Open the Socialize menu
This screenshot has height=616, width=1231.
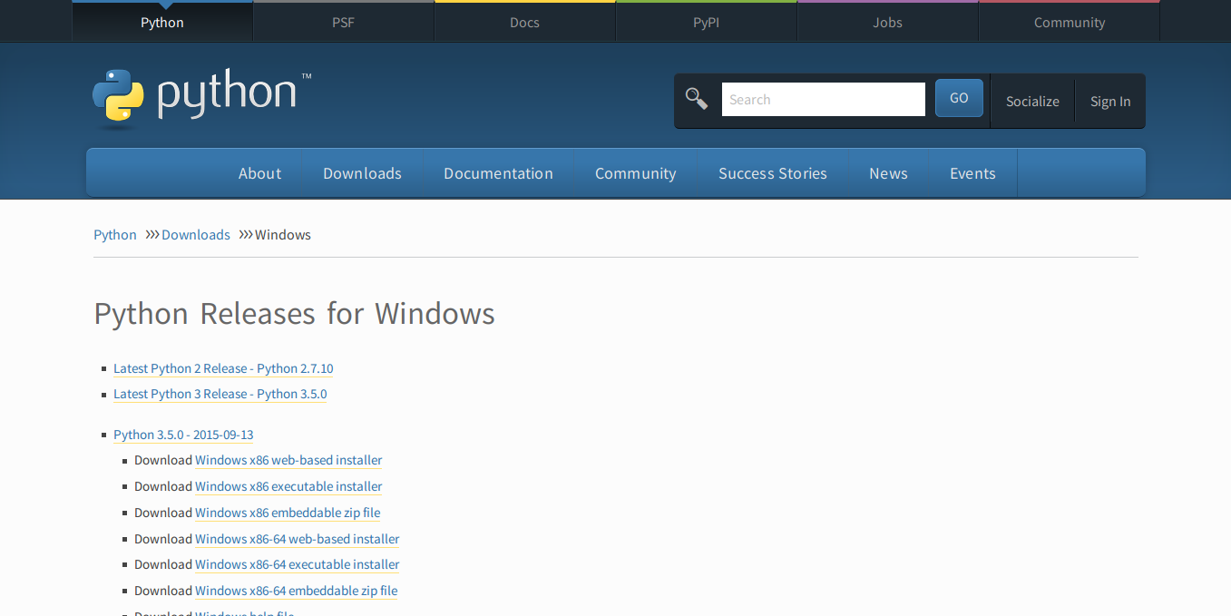click(x=1032, y=102)
